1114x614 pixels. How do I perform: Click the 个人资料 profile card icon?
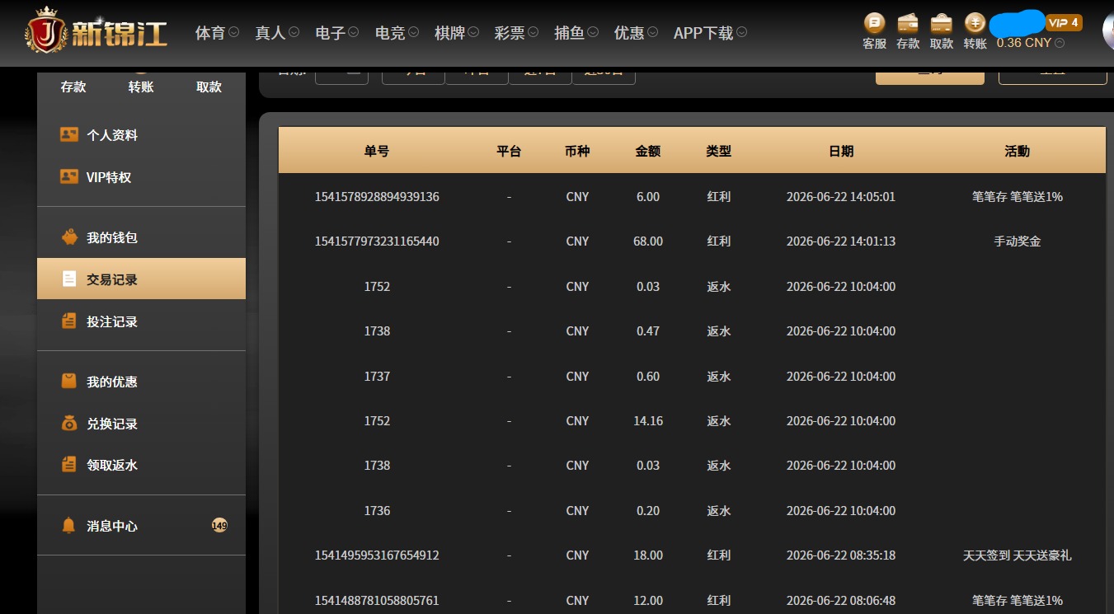click(x=69, y=134)
